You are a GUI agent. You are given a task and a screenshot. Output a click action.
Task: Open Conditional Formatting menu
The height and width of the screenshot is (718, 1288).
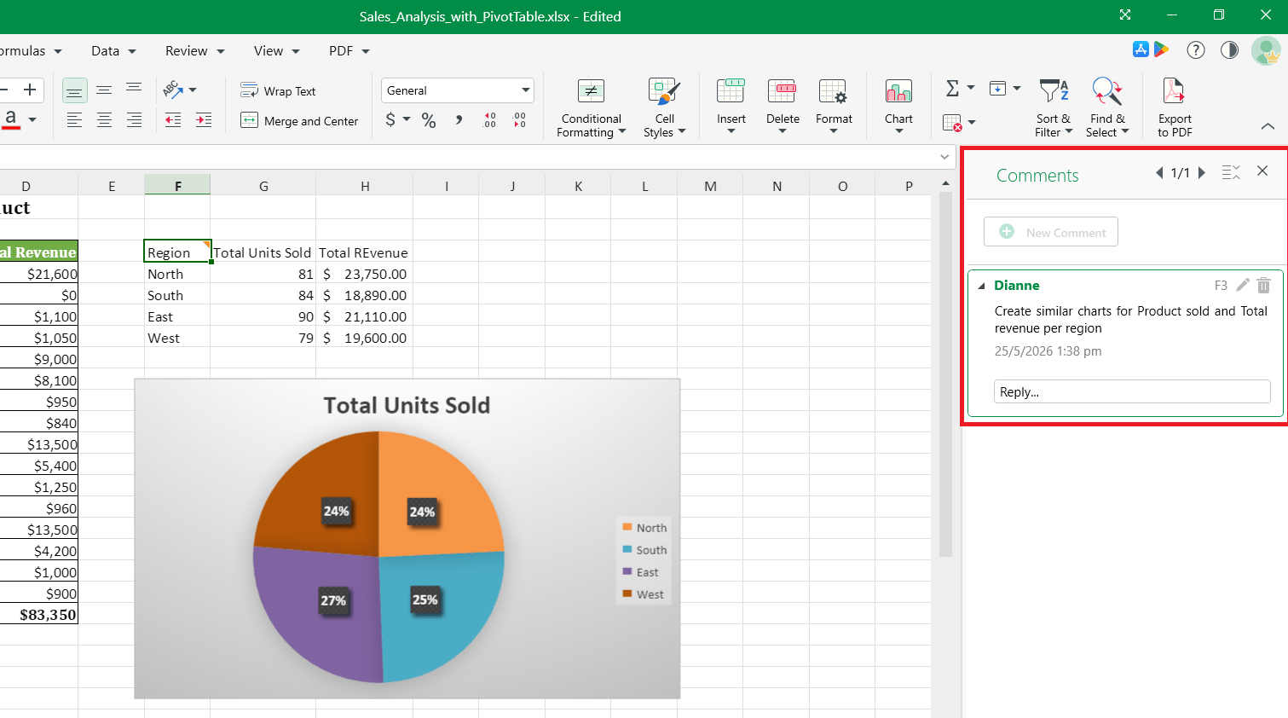(591, 108)
